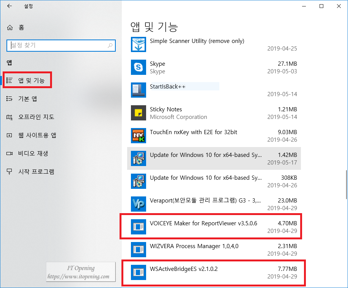Select the Veraport G3 entry name

tap(205, 201)
